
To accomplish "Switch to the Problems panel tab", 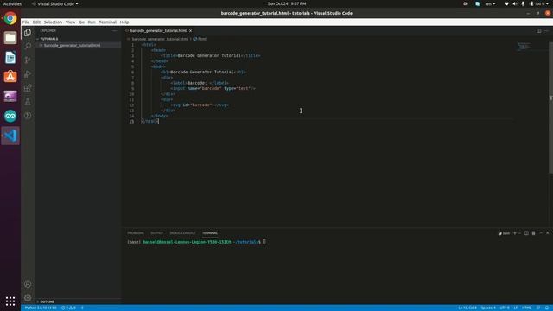I will (136, 233).
